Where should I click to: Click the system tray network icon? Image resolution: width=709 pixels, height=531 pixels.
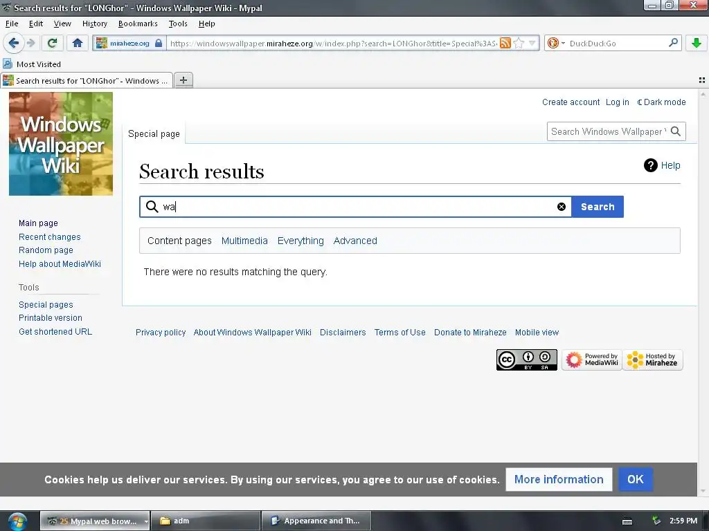pos(656,521)
